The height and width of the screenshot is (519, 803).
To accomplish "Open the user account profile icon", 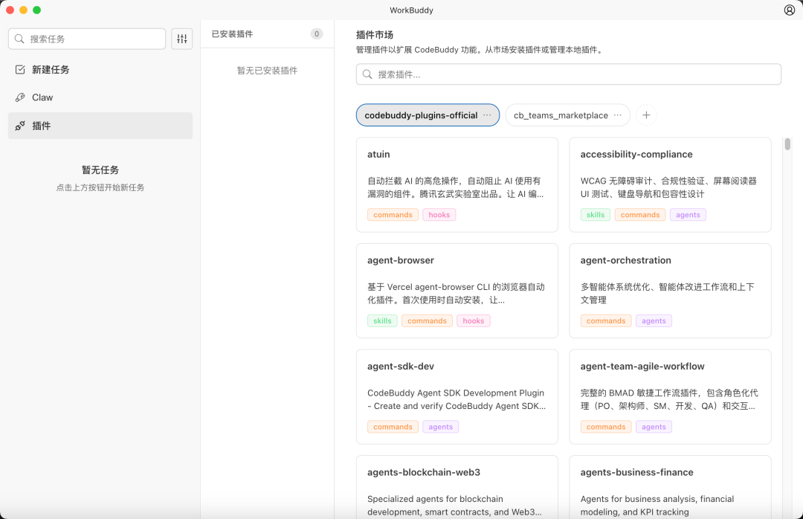I will point(789,10).
